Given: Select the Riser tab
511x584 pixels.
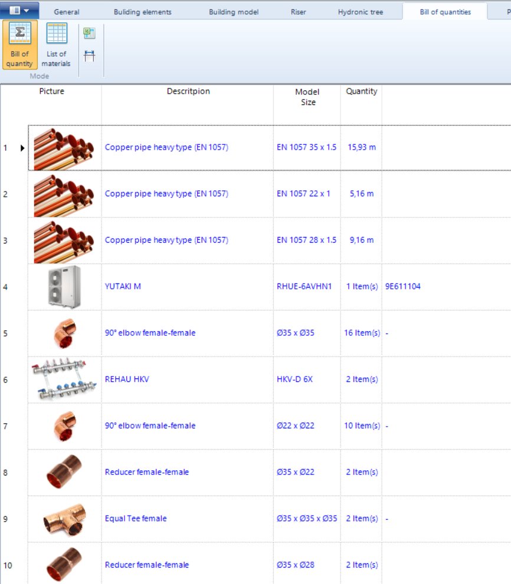Looking at the screenshot, I should (298, 11).
